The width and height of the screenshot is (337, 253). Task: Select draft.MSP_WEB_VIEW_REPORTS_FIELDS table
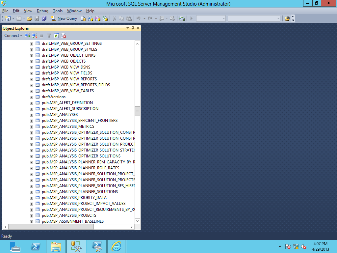click(x=76, y=85)
